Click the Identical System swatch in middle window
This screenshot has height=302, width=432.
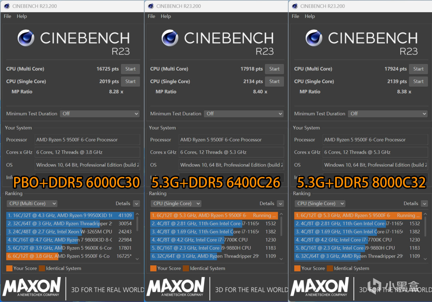[x=186, y=268]
